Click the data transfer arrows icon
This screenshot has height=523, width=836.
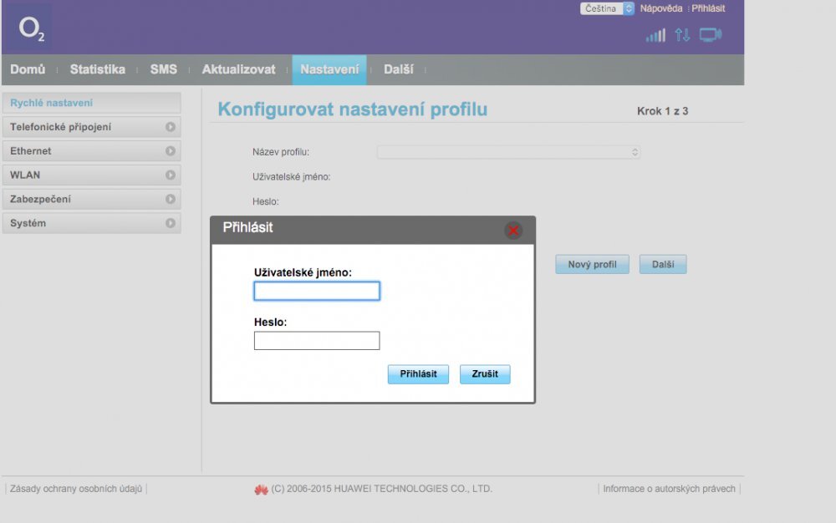point(682,35)
